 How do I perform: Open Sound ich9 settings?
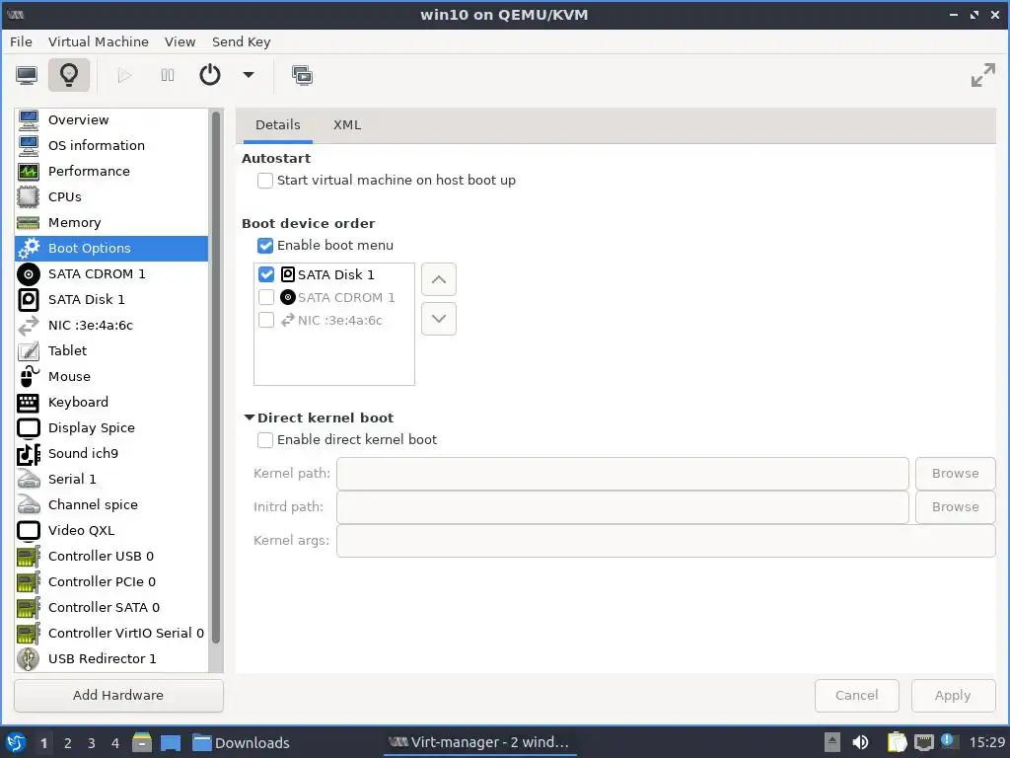click(111, 454)
